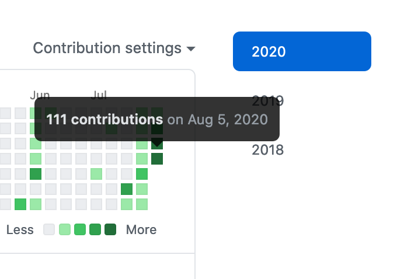Screen dimensions: 411x279
Task: Show contributions for year 2018
Action: tap(268, 150)
